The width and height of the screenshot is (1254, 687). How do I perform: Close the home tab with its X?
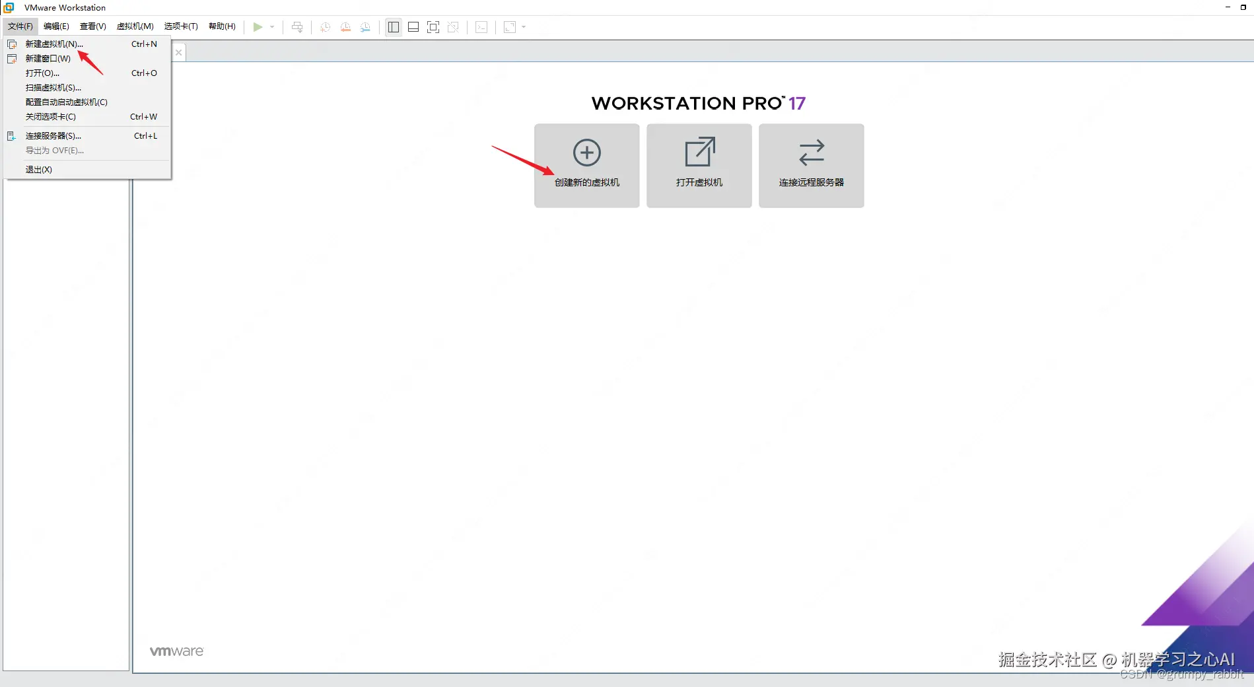point(178,53)
